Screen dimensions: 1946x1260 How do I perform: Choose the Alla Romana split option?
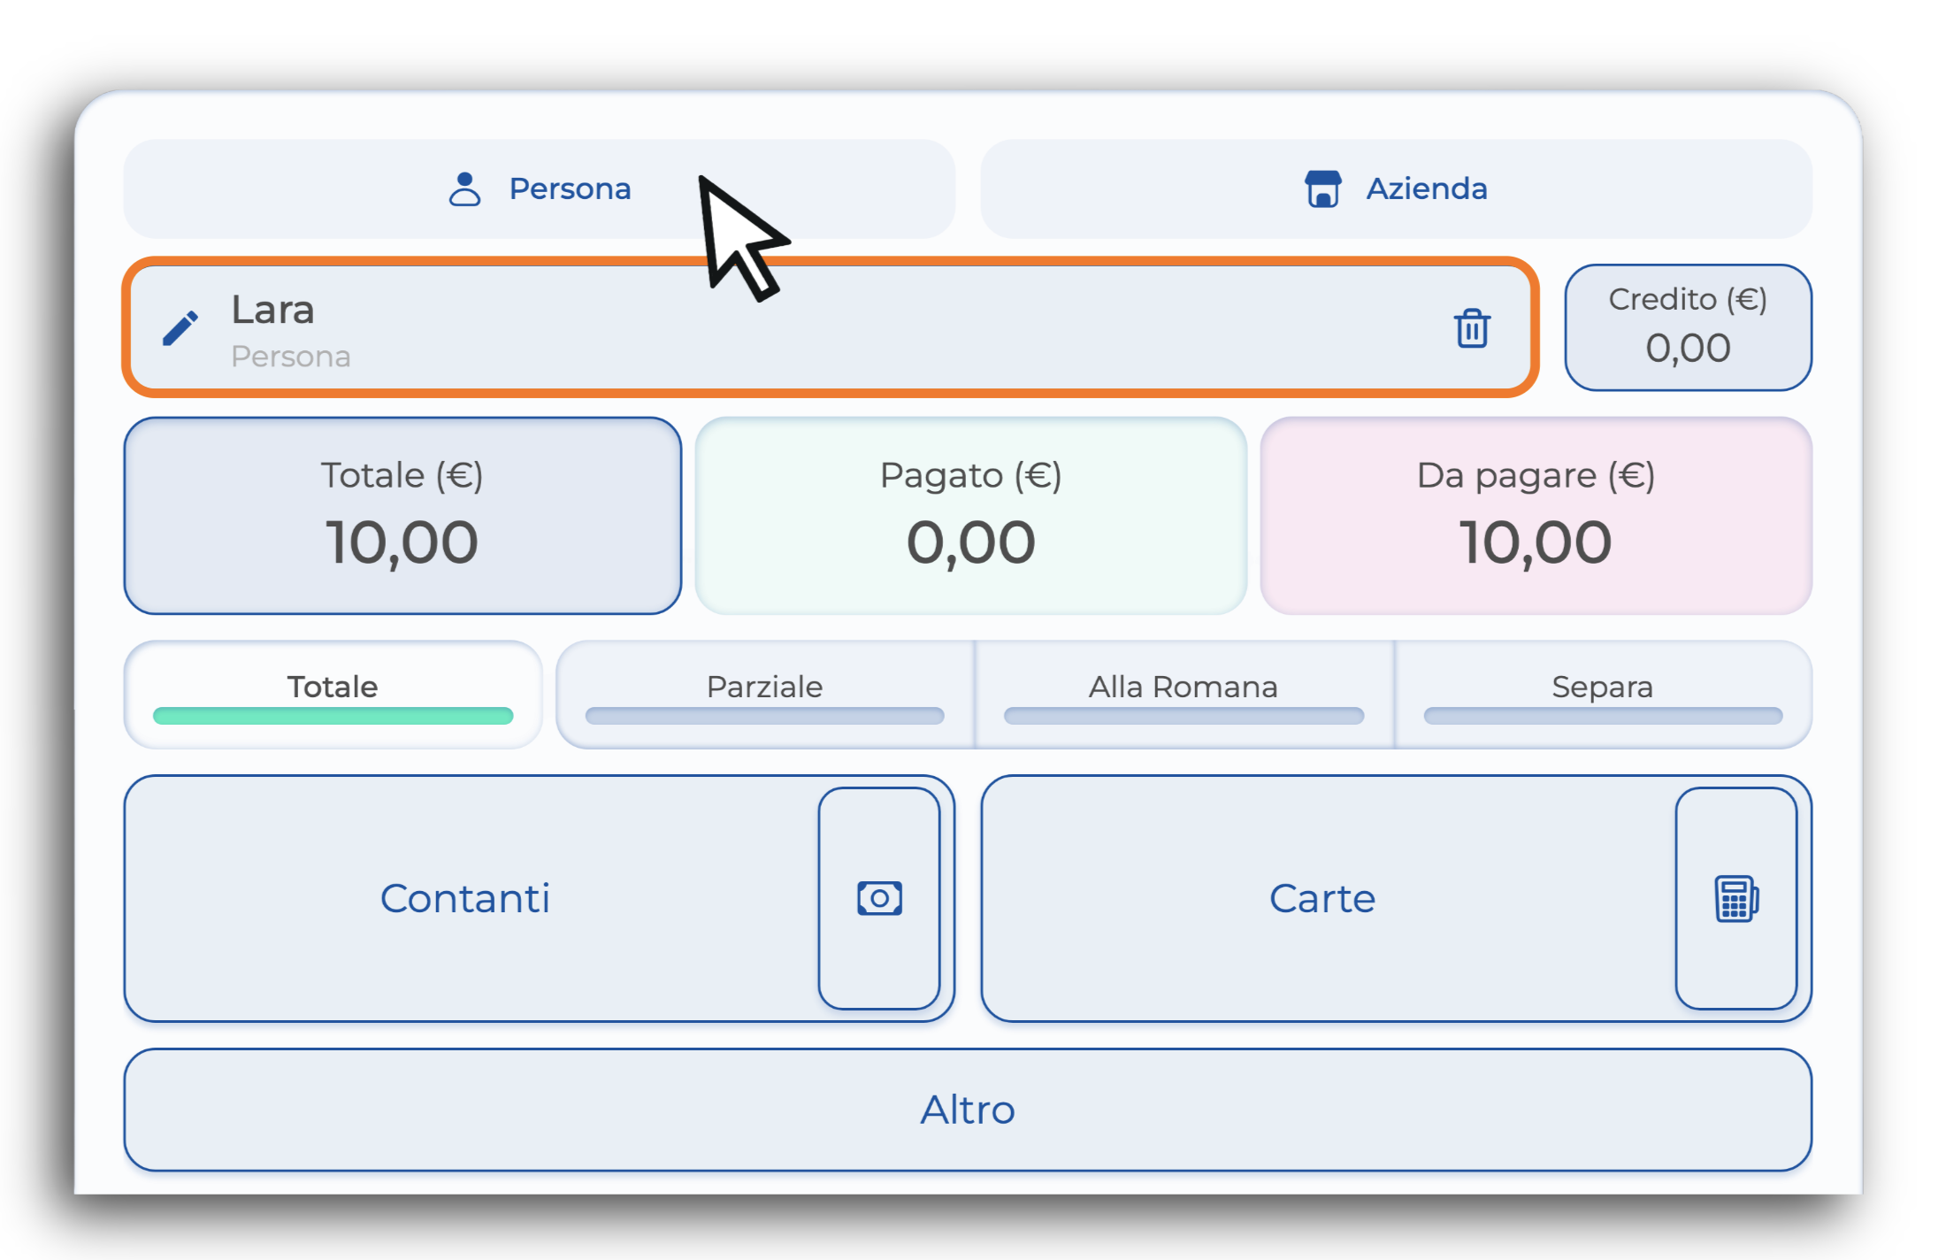(1184, 695)
